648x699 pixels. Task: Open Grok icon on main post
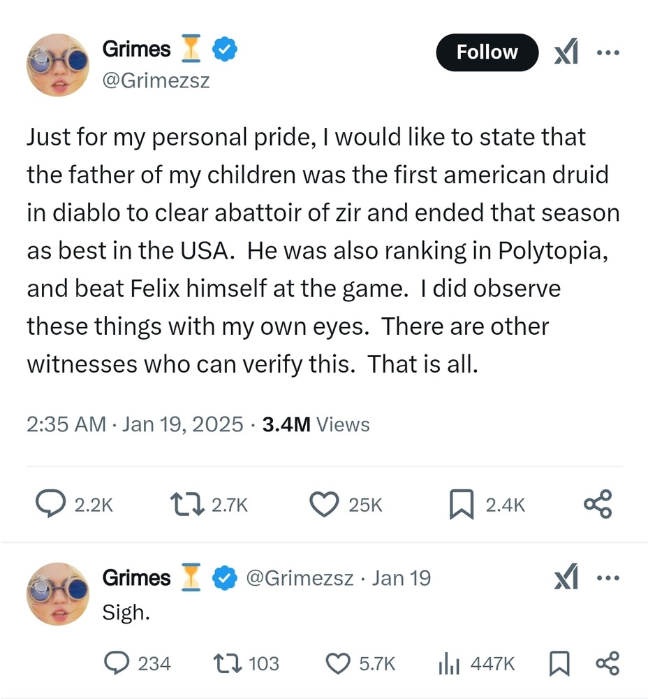pos(566,52)
